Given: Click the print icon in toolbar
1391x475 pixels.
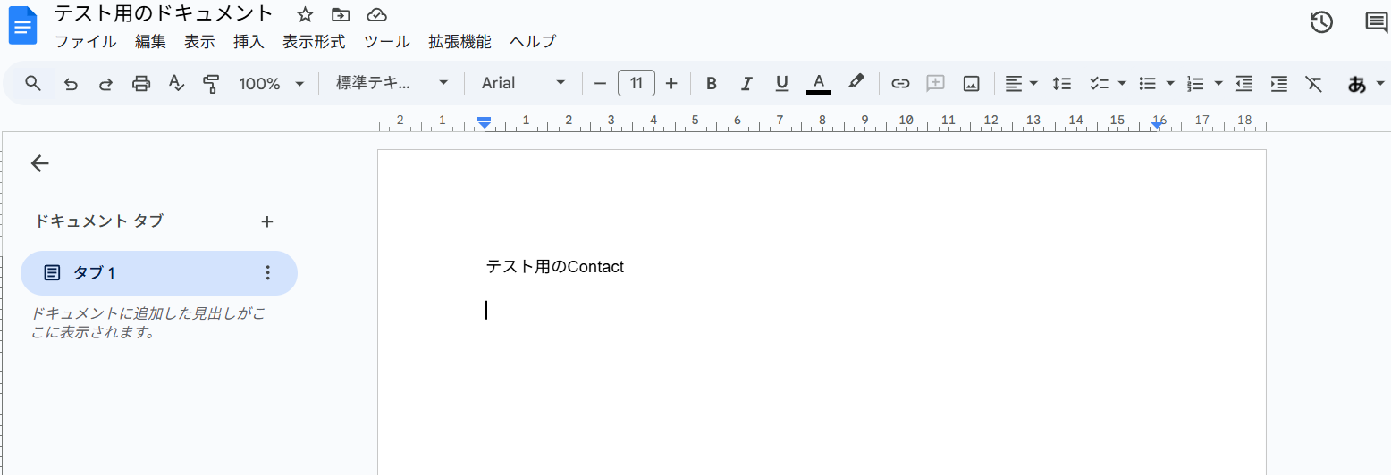Looking at the screenshot, I should [141, 84].
